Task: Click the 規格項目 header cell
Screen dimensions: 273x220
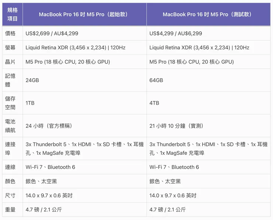Action: tap(13, 14)
